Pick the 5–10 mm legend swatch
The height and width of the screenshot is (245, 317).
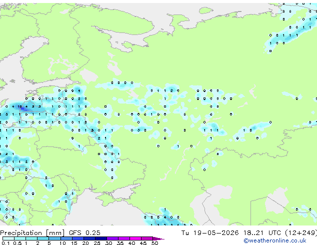(54, 238)
